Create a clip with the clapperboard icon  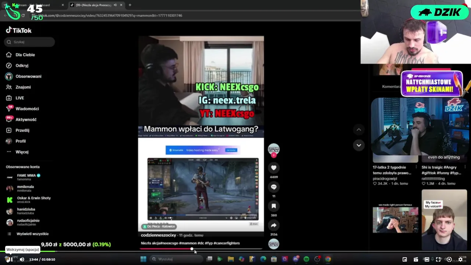(x=416, y=259)
